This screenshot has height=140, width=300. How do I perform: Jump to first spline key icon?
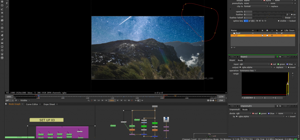coord(257,21)
